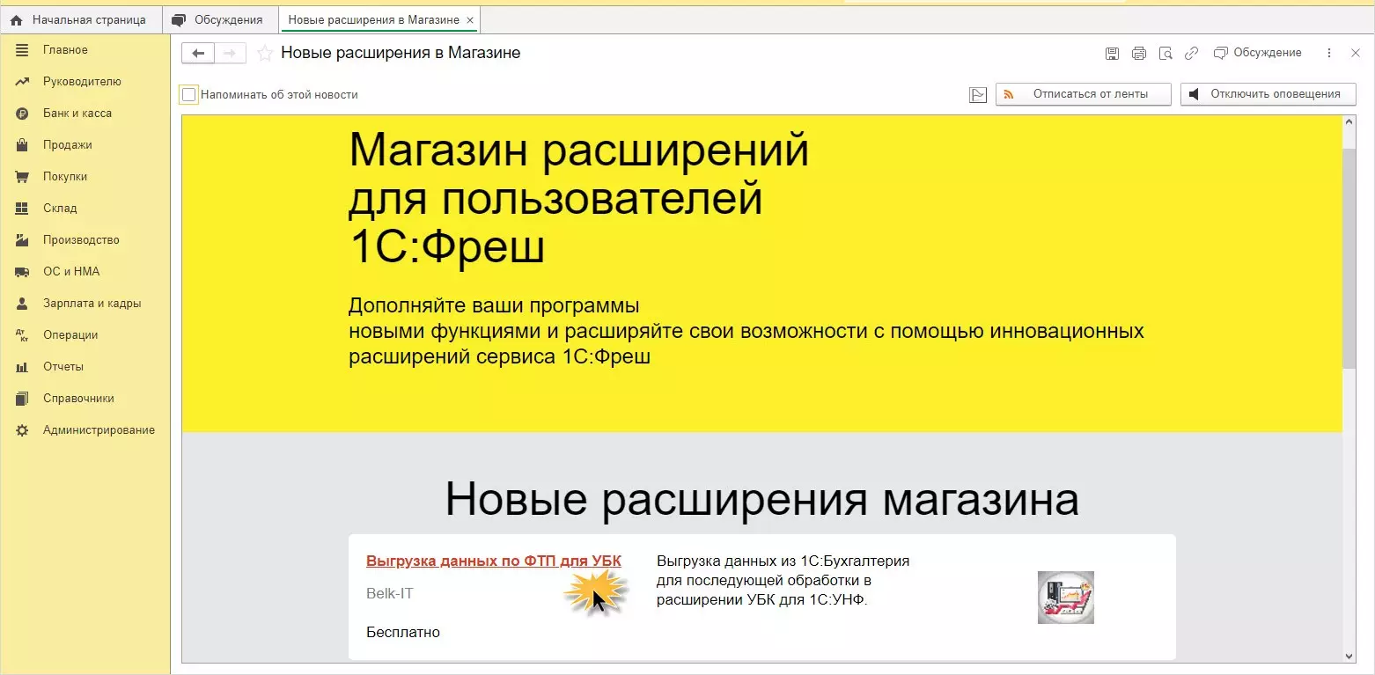Click the Магазин расширений banner heading
The image size is (1375, 675).
(x=579, y=198)
